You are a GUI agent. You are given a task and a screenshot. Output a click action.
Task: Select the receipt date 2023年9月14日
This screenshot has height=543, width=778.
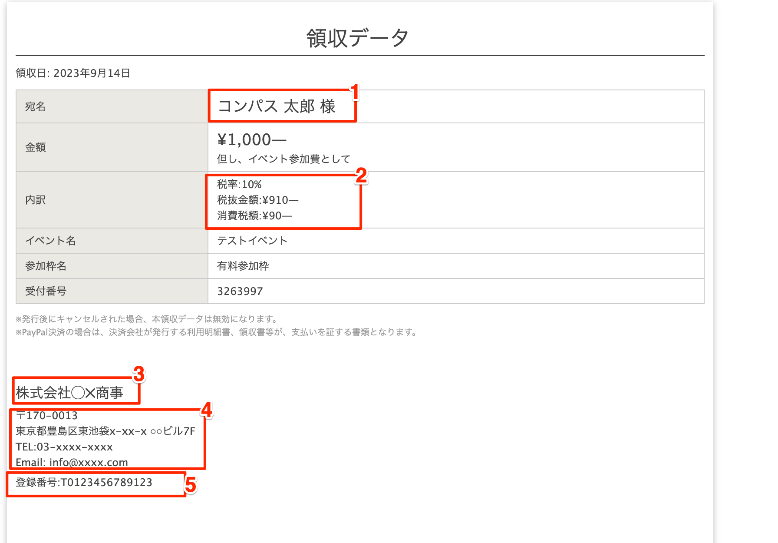coord(92,73)
